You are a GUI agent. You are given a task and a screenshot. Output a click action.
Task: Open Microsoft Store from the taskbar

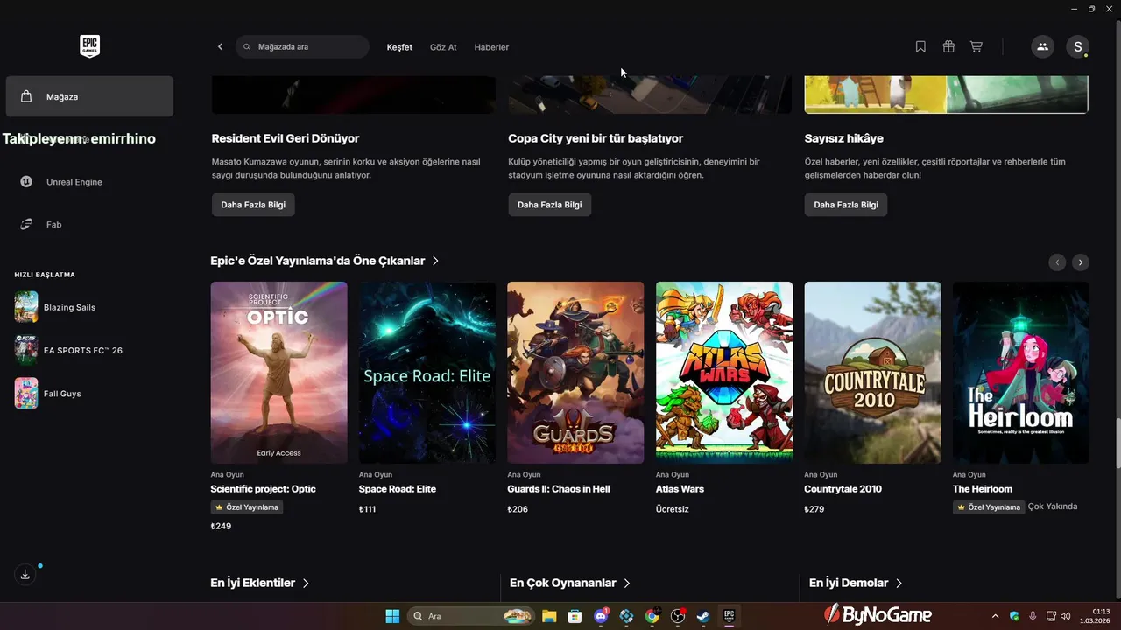tap(575, 616)
